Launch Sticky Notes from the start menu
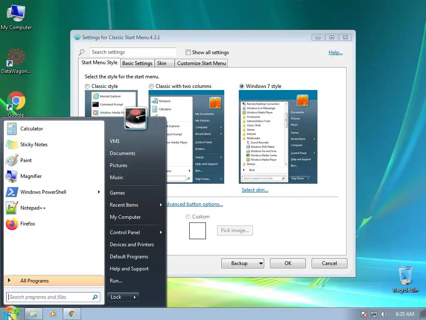426x320 pixels. (54, 145)
